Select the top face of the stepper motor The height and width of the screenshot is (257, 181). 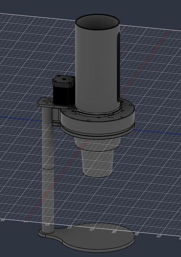[64, 80]
